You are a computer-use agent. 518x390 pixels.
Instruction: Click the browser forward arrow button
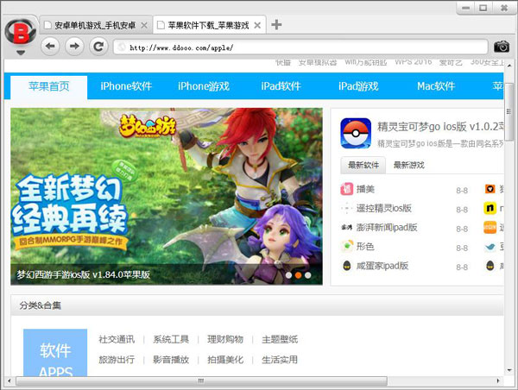tap(74, 47)
